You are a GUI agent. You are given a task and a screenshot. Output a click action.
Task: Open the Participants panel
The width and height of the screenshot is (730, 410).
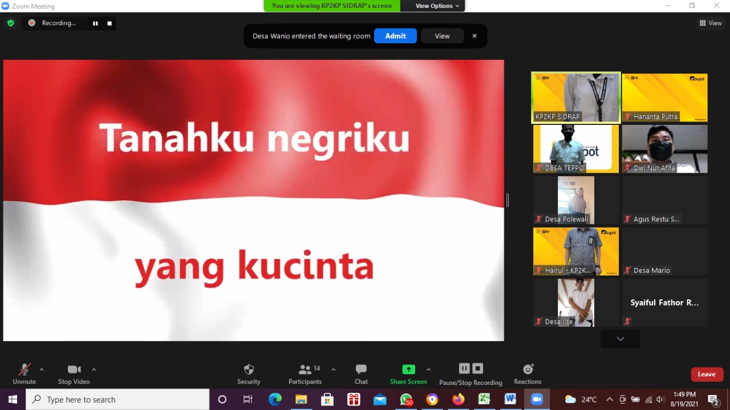pos(305,370)
